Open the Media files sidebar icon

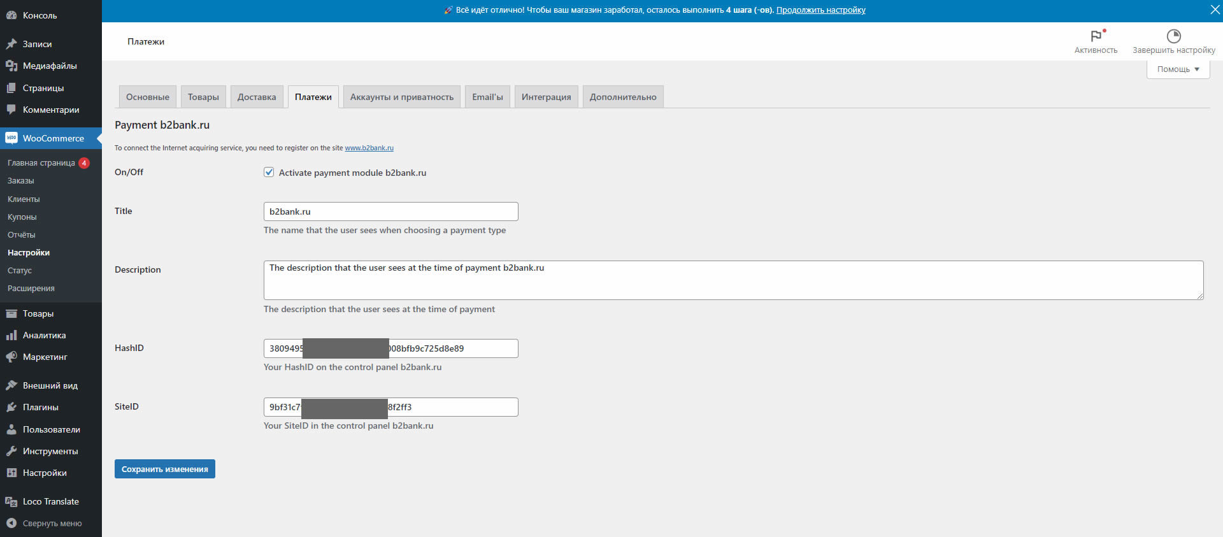11,66
